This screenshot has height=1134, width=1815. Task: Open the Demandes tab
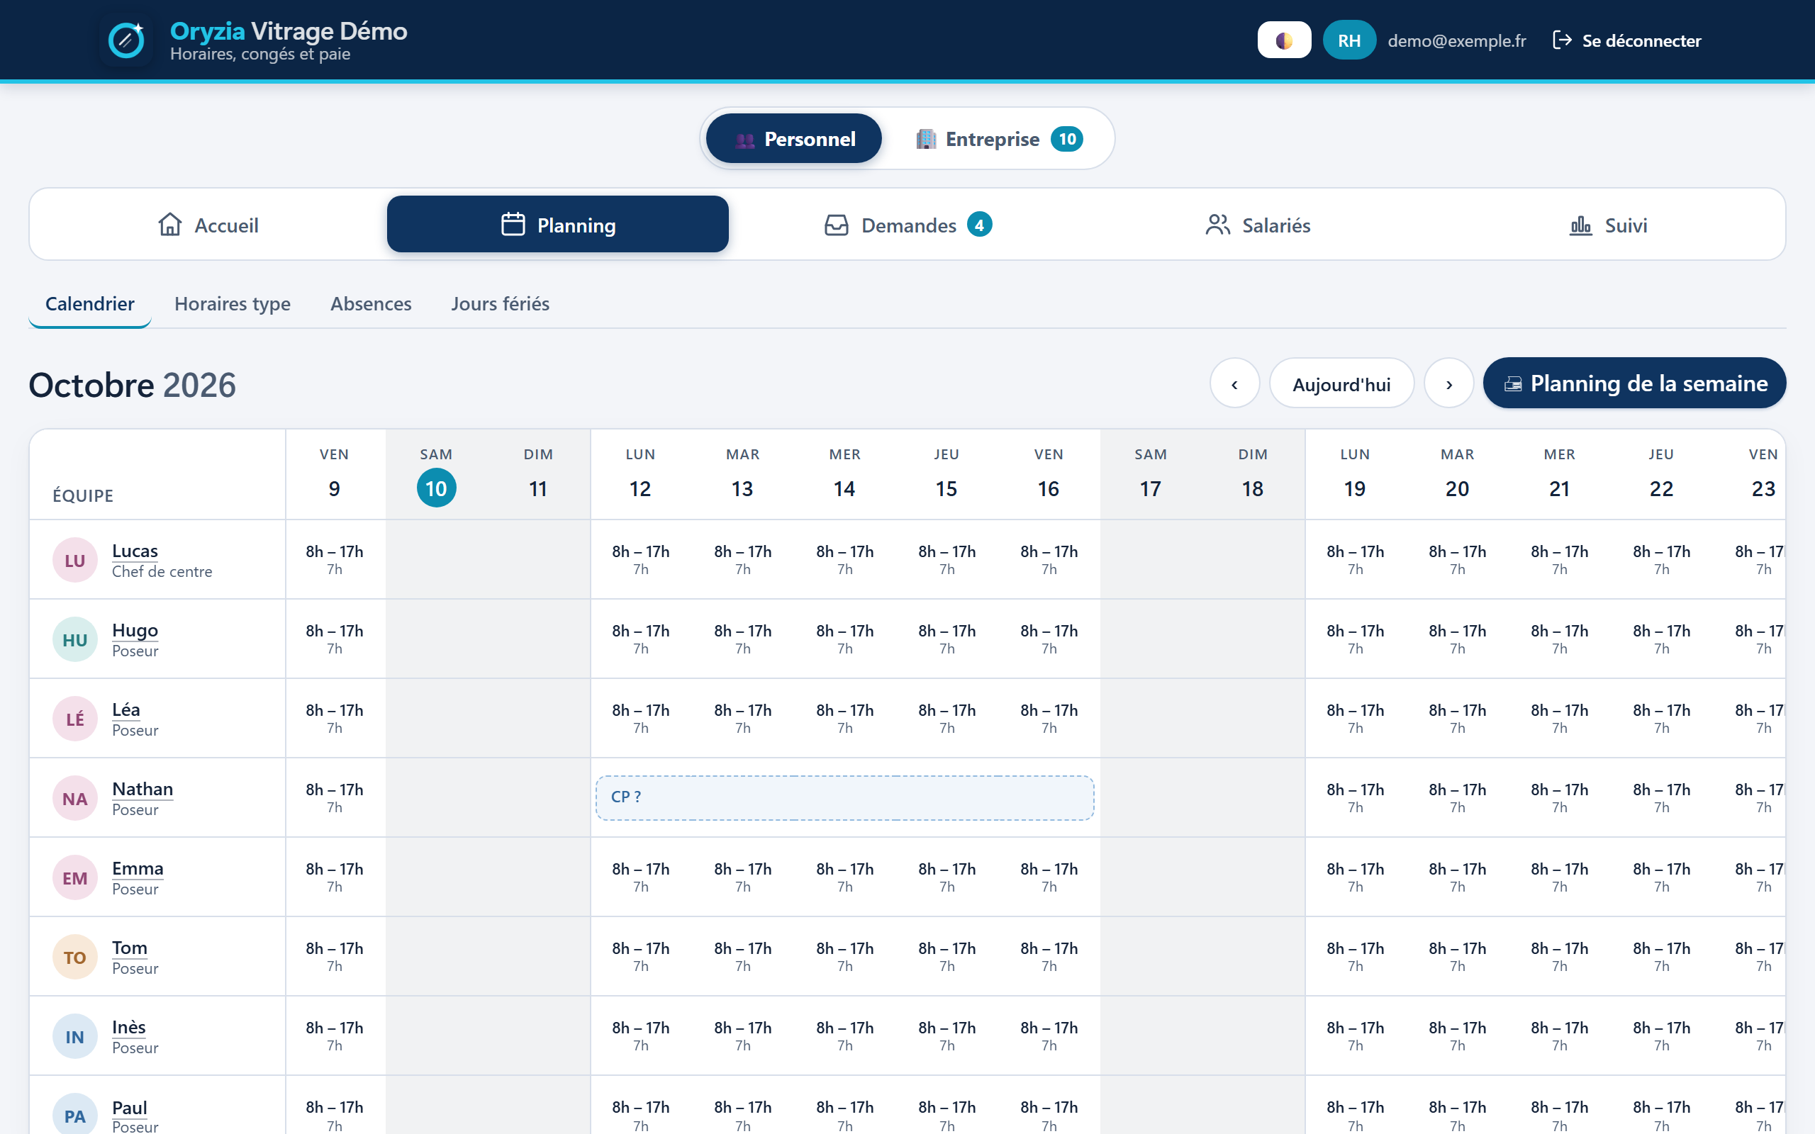907,225
